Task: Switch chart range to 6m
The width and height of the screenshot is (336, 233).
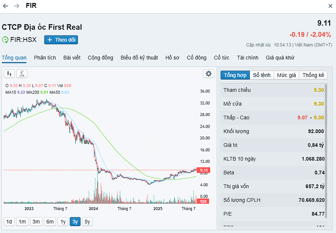Action: (x=50, y=222)
